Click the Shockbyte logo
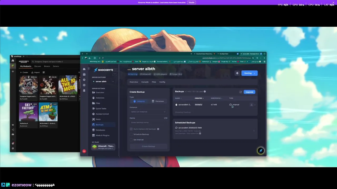 [x=103, y=70]
